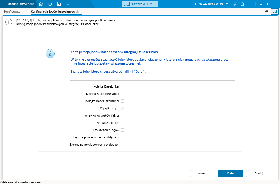Open notifications bell icon
This screenshot has width=280, height=184.
point(242,4)
